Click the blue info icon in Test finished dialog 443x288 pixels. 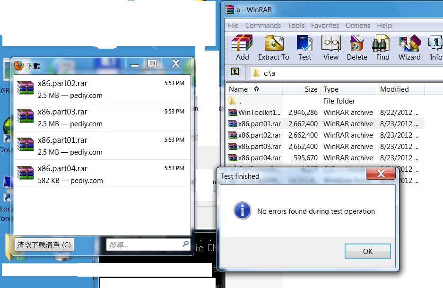pos(242,210)
